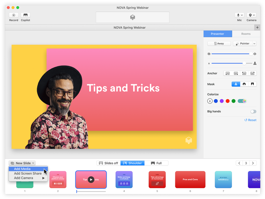This screenshot has width=265, height=199.
Task: Switch to the Rooms tab
Action: (246, 34)
